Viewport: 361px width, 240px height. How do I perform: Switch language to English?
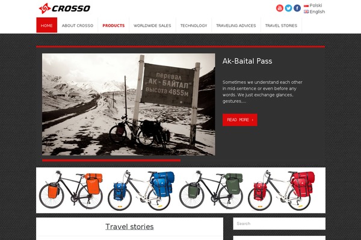[x=317, y=11]
